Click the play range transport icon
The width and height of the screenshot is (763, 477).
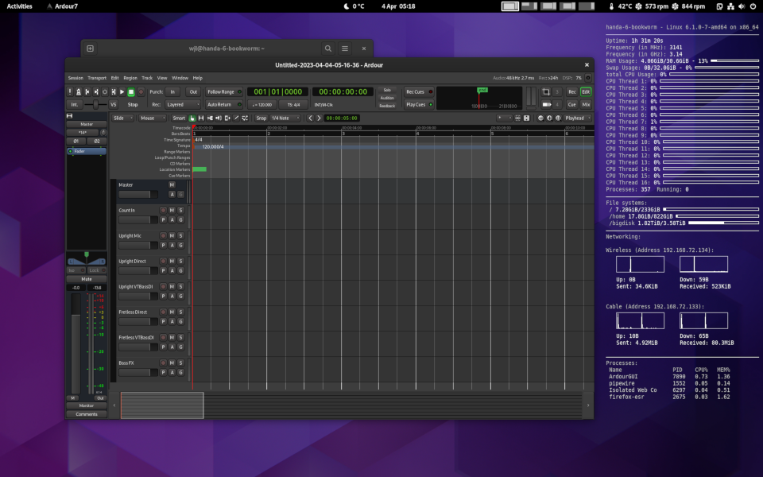point(114,91)
